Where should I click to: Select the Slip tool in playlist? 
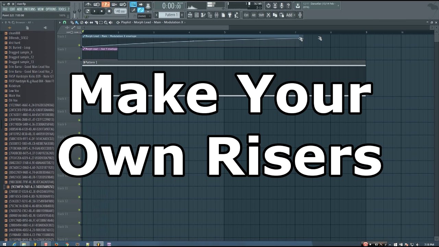(x=91, y=22)
